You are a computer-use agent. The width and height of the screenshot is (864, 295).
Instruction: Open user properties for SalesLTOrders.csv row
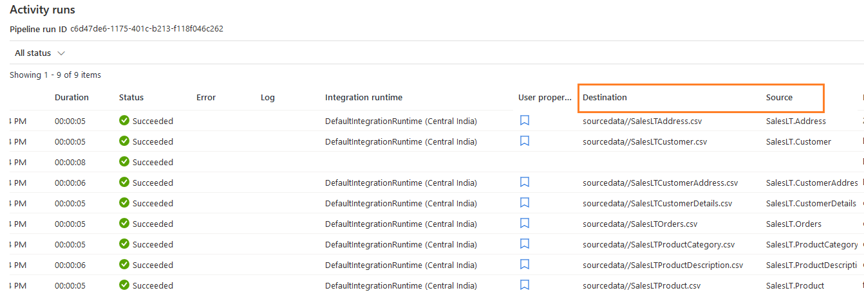(x=525, y=224)
